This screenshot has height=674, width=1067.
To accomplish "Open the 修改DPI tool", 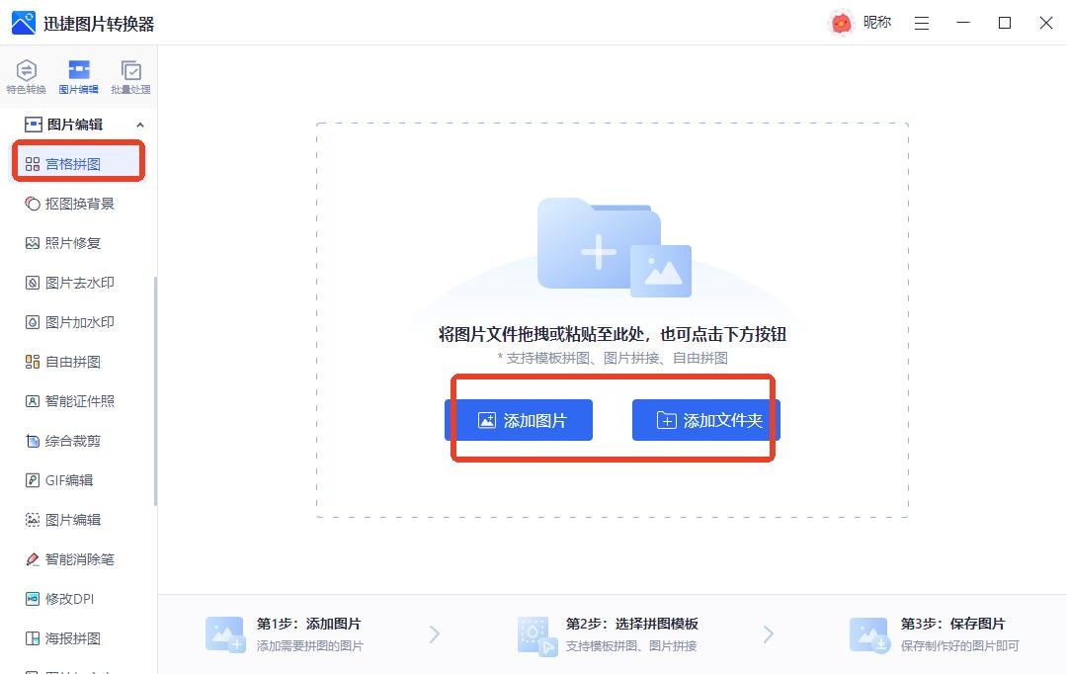I will click(68, 599).
